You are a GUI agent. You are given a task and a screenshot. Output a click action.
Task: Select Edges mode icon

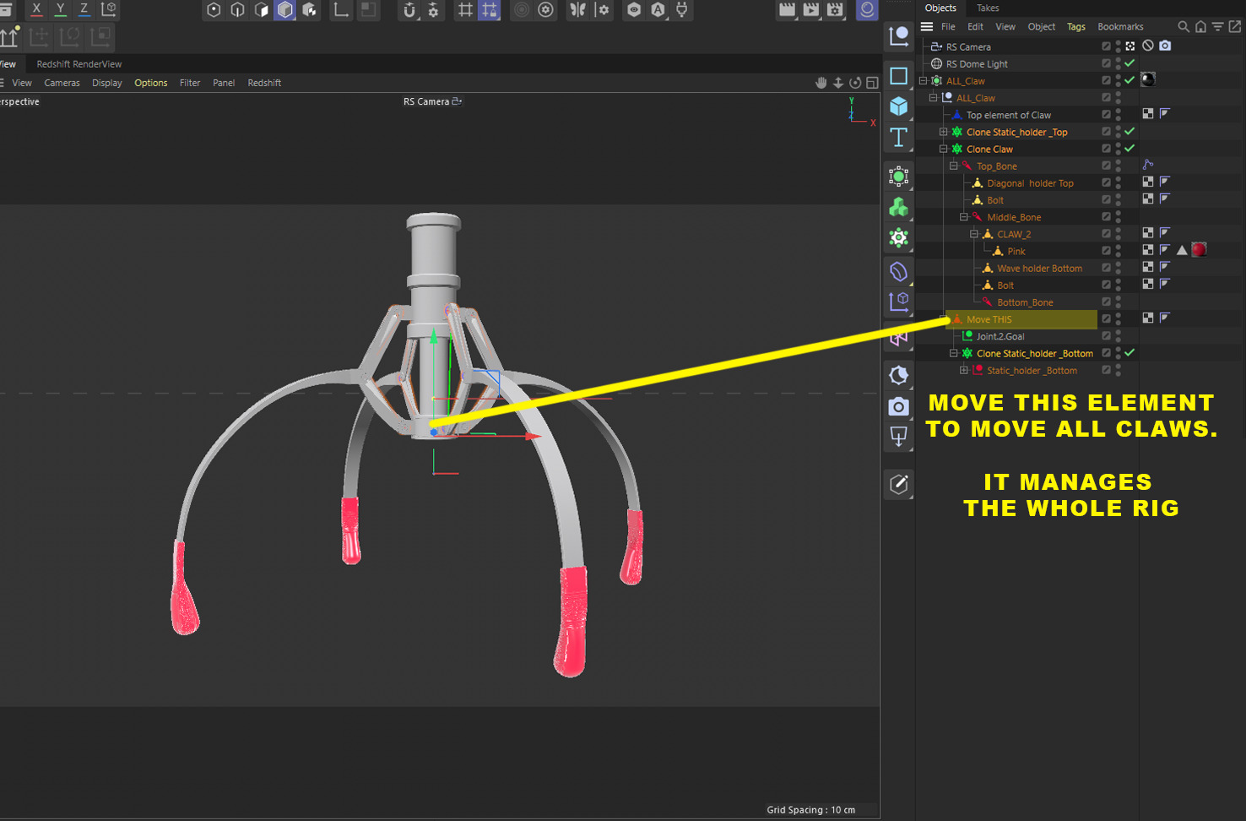tap(237, 10)
